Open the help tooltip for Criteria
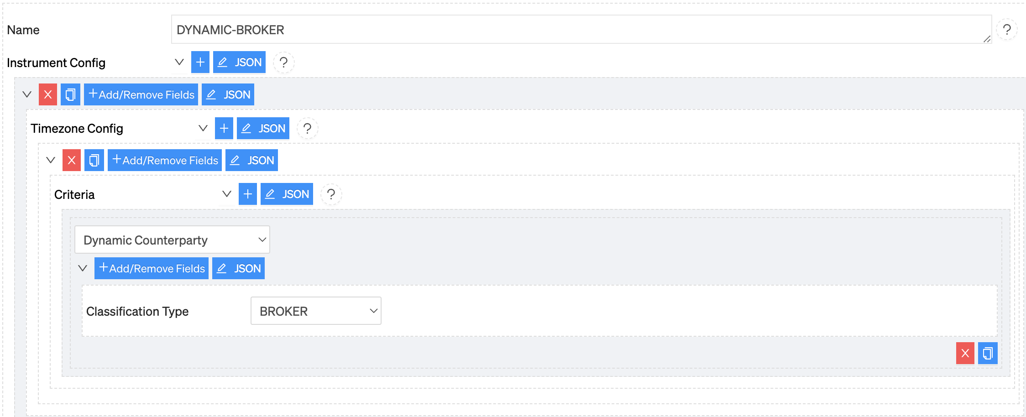The width and height of the screenshot is (1026, 417). [331, 194]
